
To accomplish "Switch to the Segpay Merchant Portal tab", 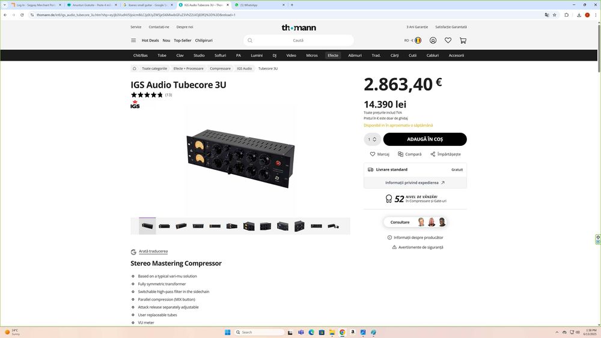I will coord(36,5).
